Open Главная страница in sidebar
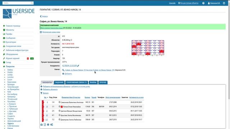 [x=13, y=26]
